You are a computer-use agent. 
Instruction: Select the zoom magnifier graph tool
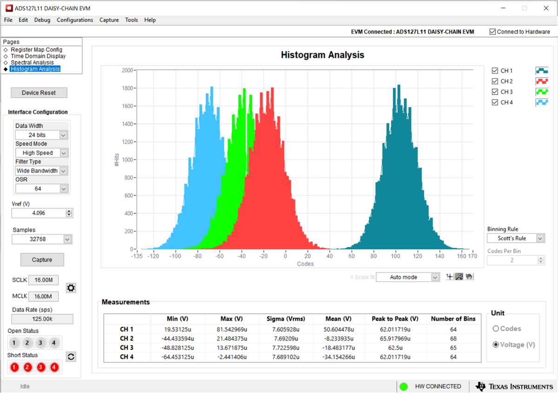[x=459, y=277]
